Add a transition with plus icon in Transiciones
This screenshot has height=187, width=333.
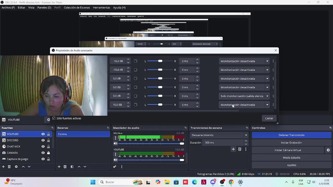(x=233, y=149)
